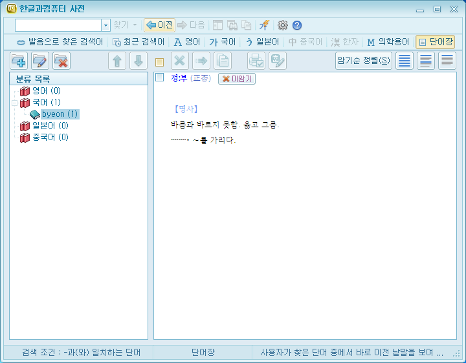Open help with the blue question mark
Image resolution: width=466 pixels, height=363 pixels.
pos(297,25)
